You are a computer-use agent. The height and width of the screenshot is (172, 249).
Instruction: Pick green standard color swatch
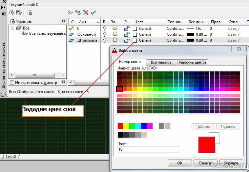tap(132, 126)
